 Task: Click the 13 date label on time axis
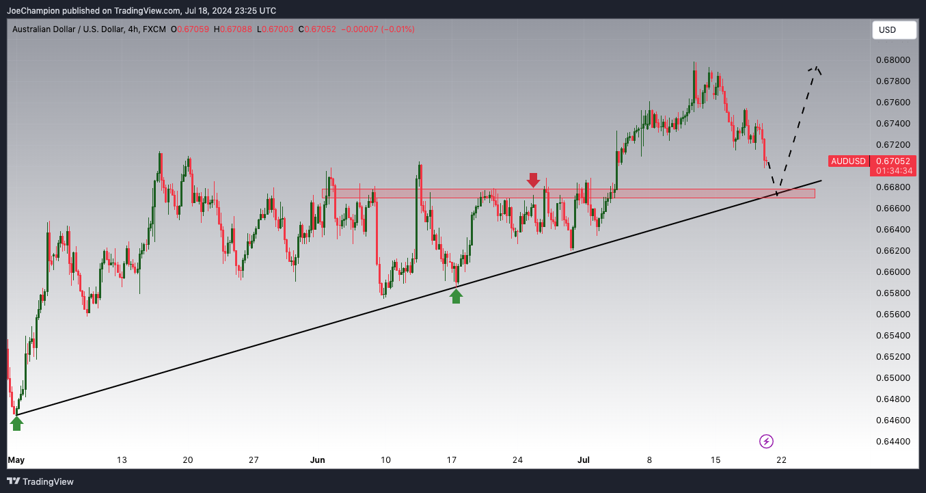pos(122,460)
